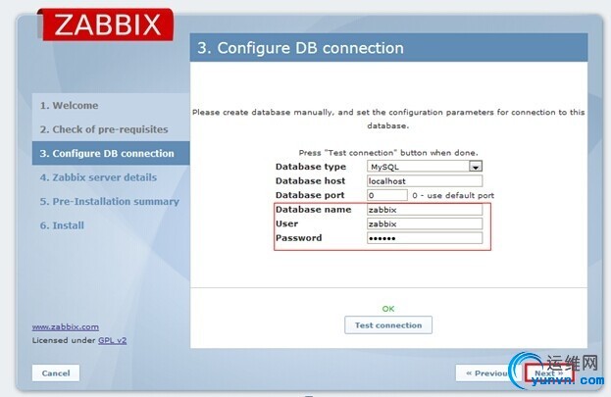This screenshot has width=611, height=397.
Task: Click the green OK status text
Action: tap(388, 309)
